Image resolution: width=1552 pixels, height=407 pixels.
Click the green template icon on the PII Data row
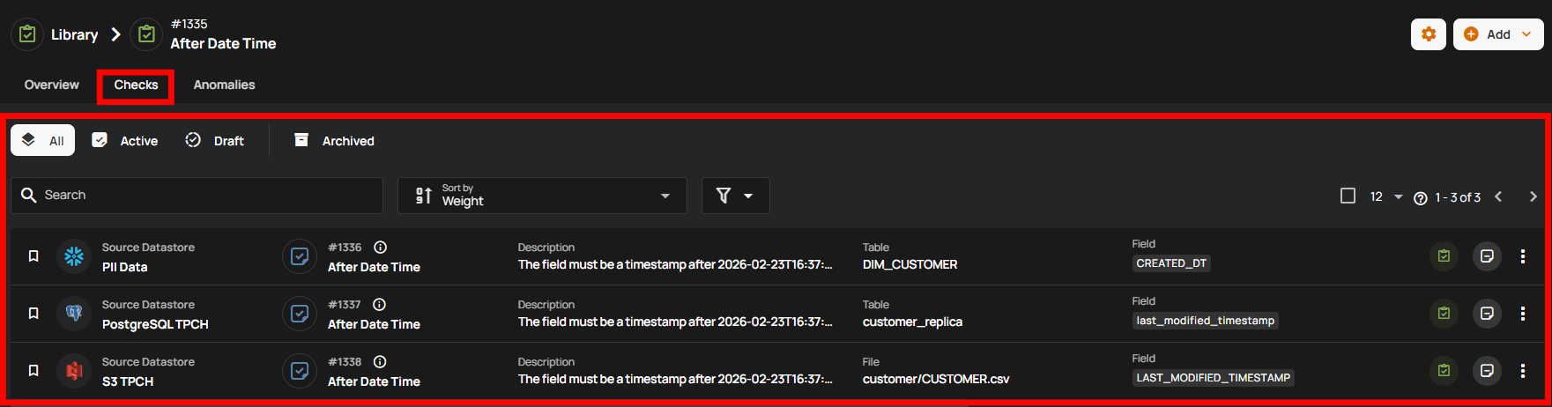(x=1444, y=256)
